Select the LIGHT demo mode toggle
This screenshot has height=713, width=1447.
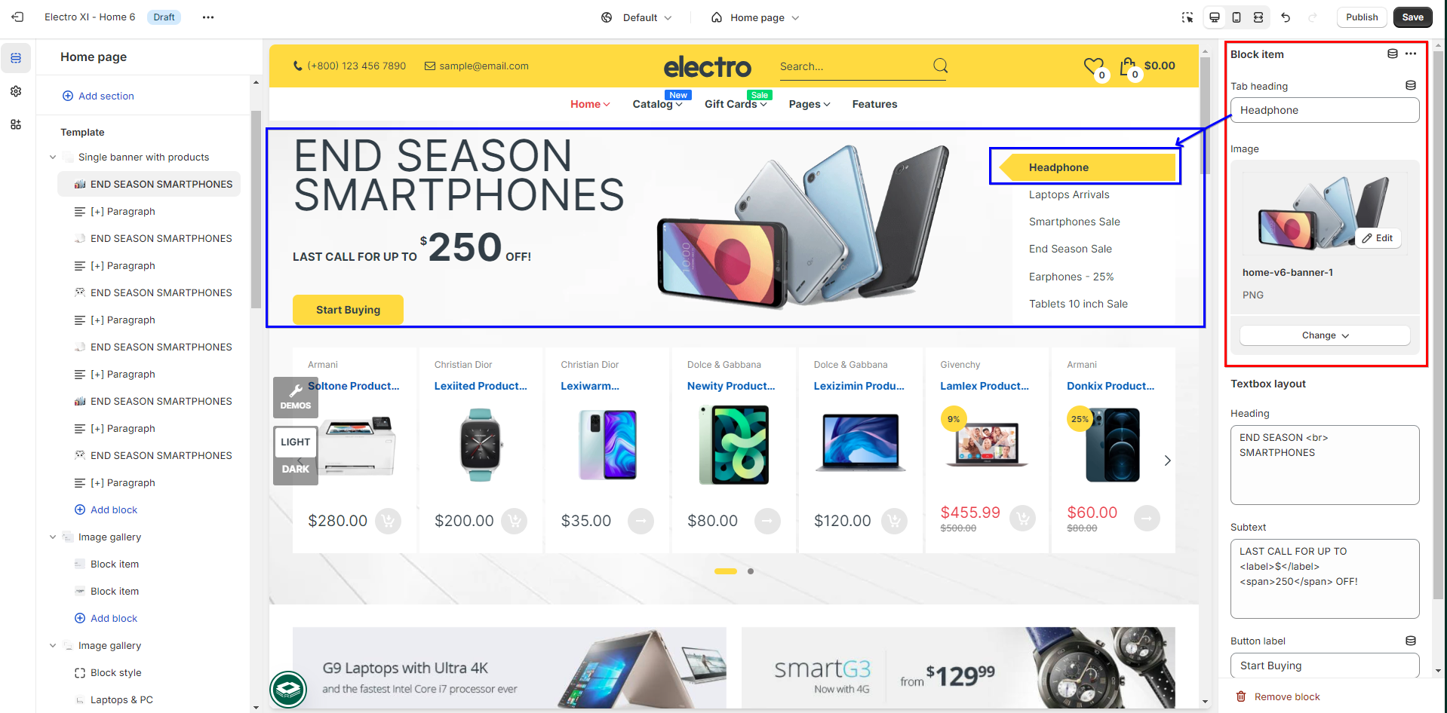coord(296,442)
